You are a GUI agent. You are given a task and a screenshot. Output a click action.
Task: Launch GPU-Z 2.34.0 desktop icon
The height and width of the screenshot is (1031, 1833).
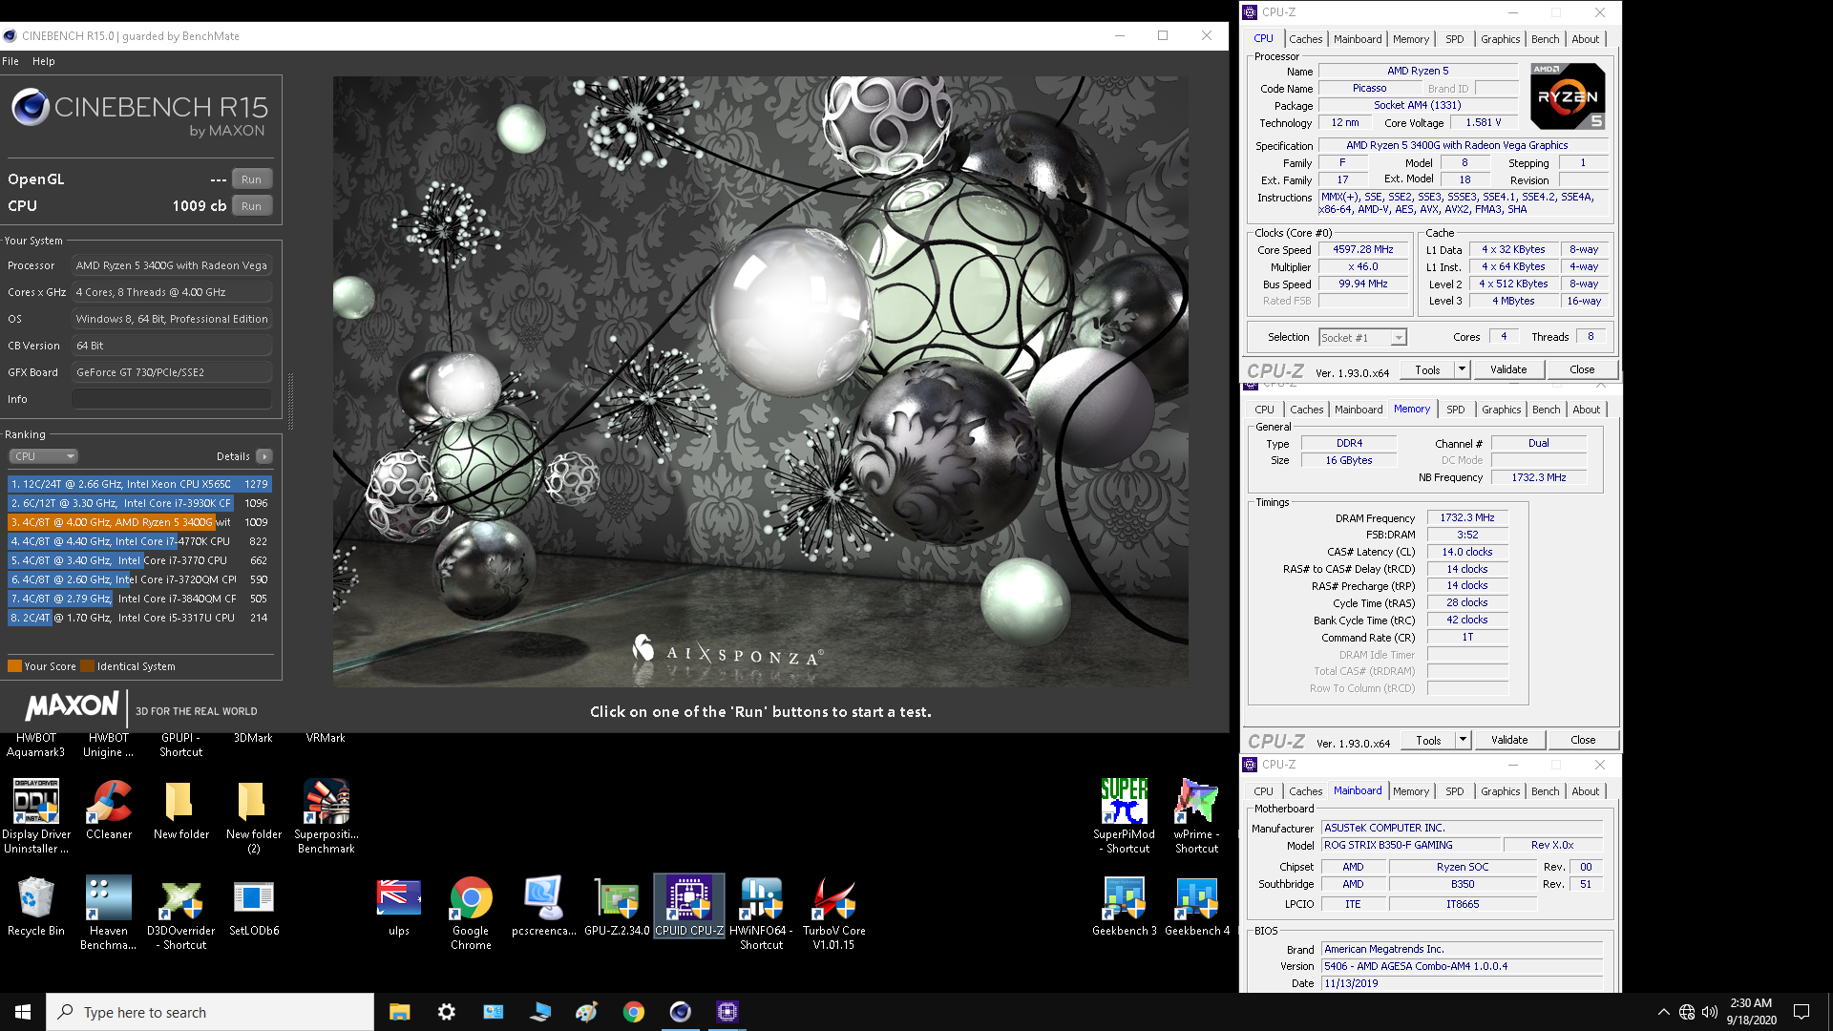click(x=616, y=906)
